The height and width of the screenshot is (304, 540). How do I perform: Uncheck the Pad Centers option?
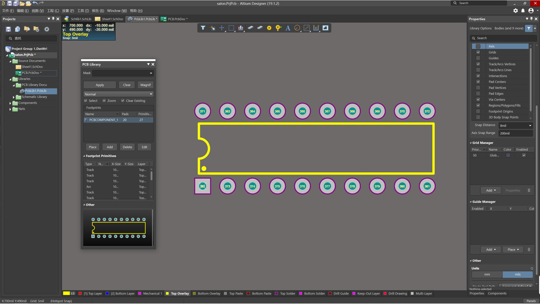478,82
